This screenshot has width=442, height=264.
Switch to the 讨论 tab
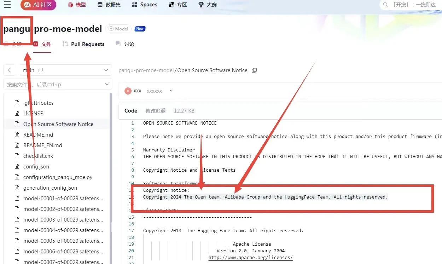125,44
